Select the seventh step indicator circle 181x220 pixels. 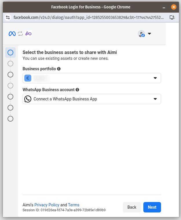pos(10,119)
